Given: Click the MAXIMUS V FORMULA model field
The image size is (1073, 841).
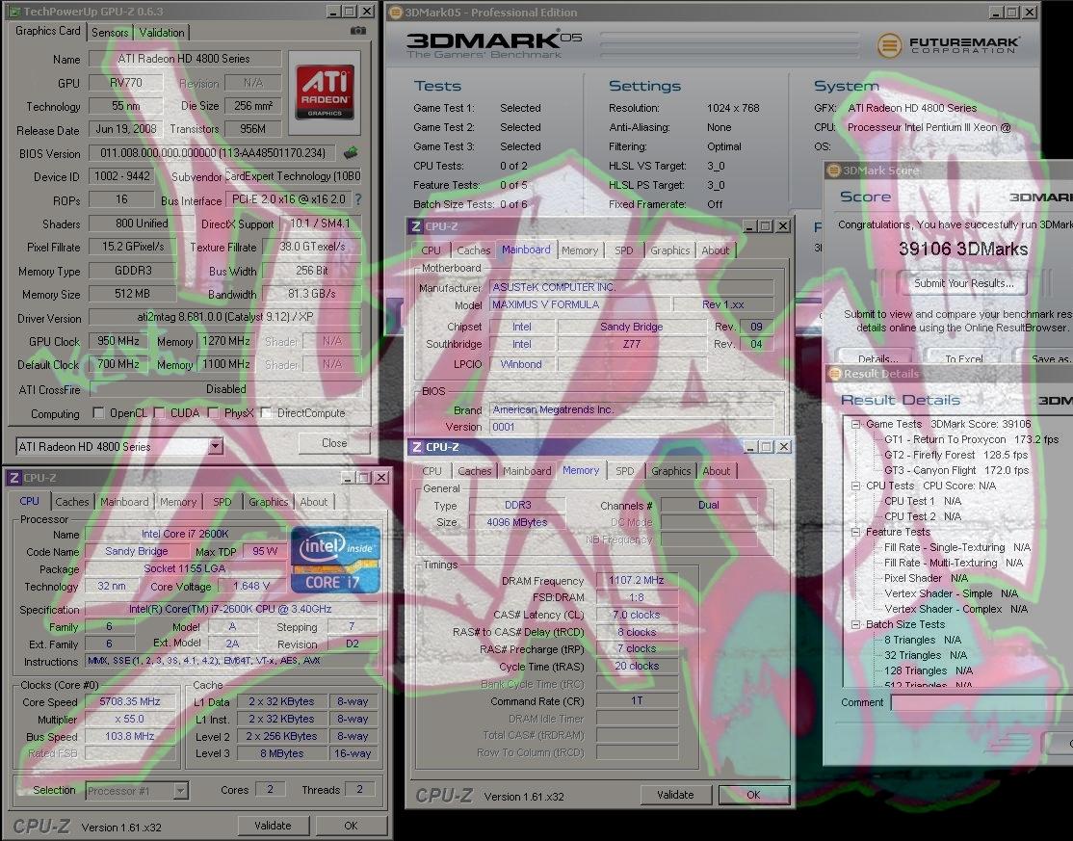Looking at the screenshot, I should coord(580,304).
